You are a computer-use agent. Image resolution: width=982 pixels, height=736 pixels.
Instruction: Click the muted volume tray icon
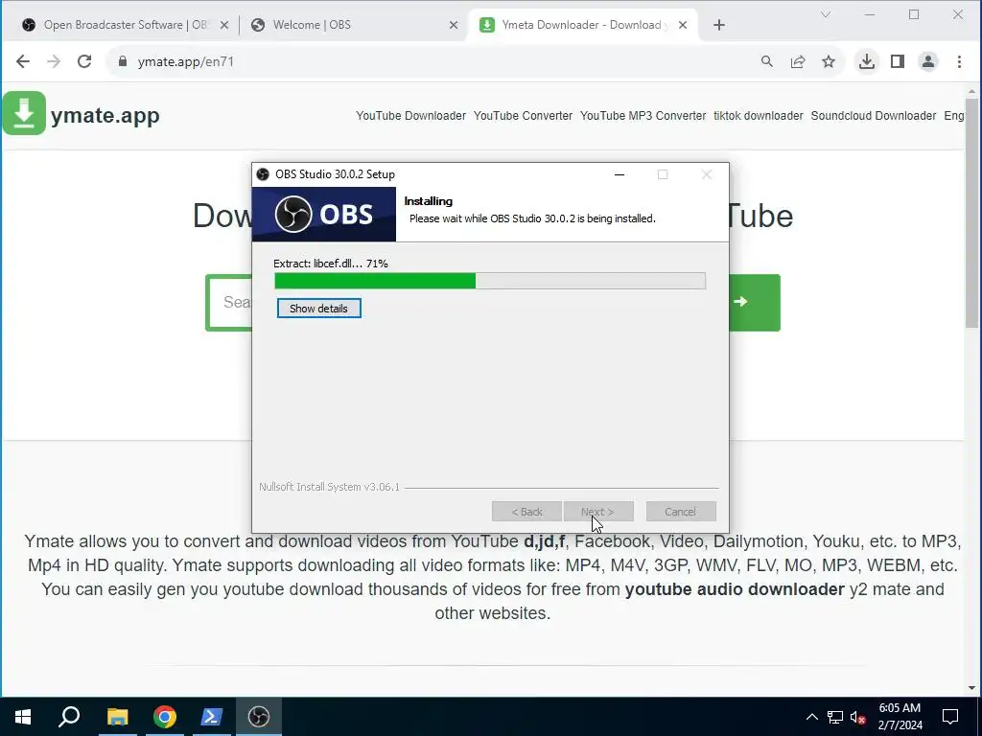[858, 717]
